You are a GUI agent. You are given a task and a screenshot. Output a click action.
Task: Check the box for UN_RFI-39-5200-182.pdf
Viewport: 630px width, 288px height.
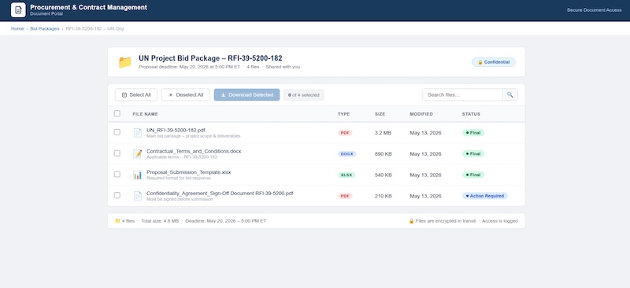[117, 132]
